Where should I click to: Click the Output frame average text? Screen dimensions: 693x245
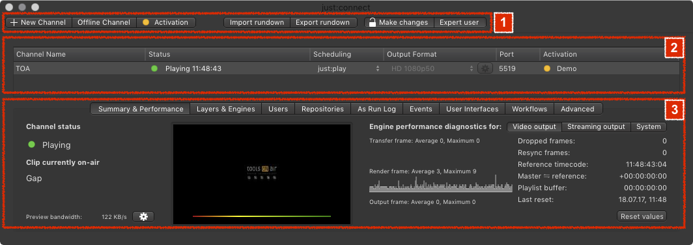tap(422, 202)
